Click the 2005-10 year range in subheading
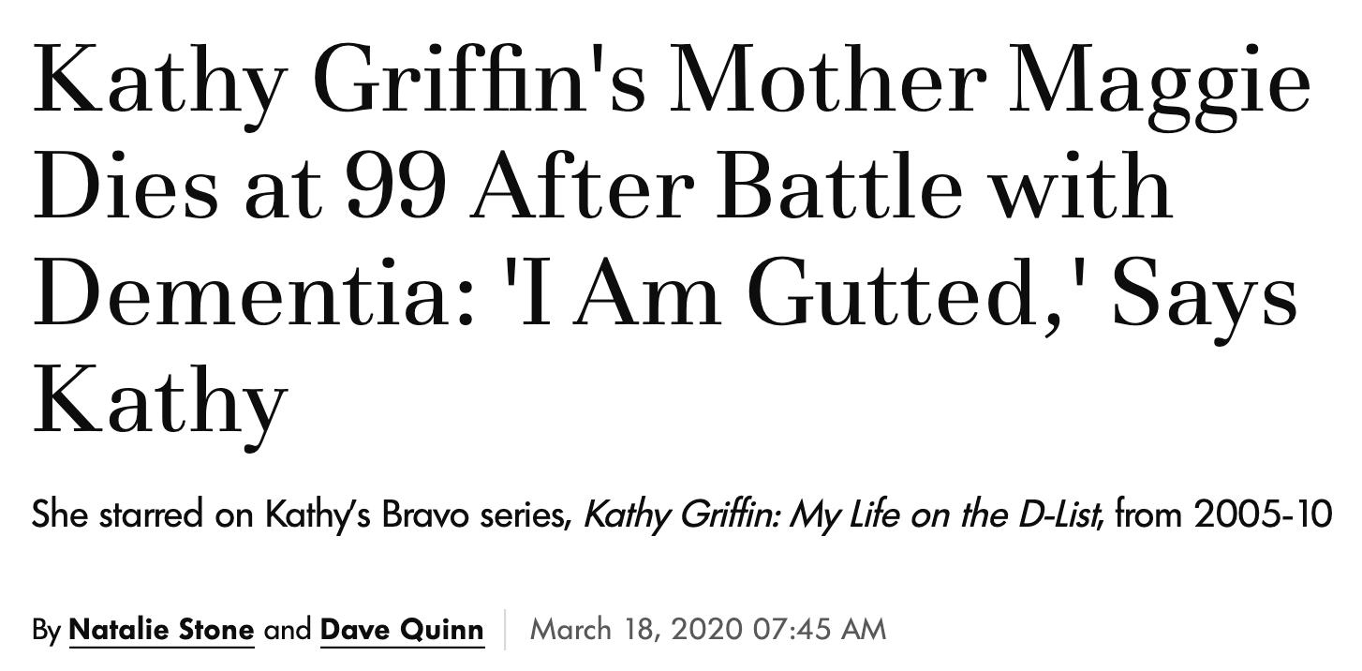Image resolution: width=1362 pixels, height=671 pixels. (x=1263, y=514)
